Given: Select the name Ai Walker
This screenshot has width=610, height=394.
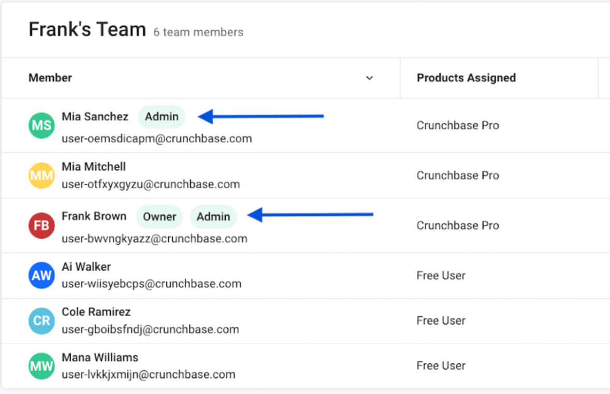Looking at the screenshot, I should tap(86, 266).
